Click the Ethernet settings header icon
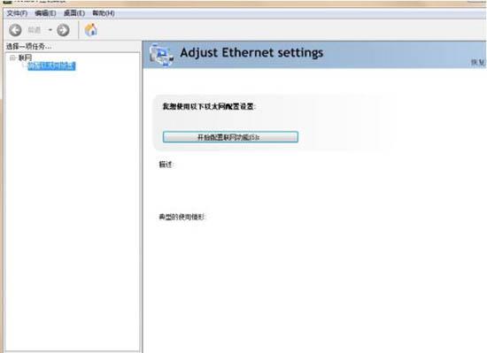The height and width of the screenshot is (353, 487). [160, 55]
